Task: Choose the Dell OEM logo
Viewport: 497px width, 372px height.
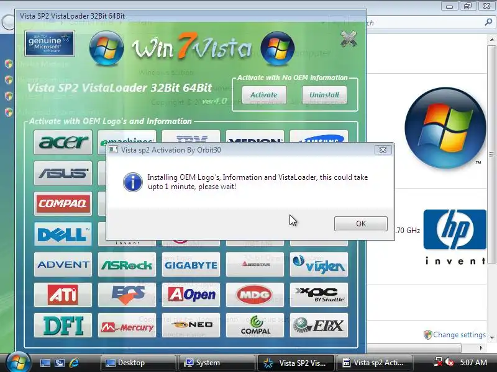Action: [x=63, y=234]
